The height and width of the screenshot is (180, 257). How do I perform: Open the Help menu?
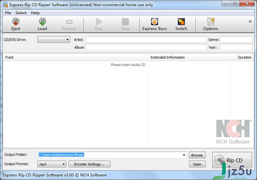click(x=35, y=13)
